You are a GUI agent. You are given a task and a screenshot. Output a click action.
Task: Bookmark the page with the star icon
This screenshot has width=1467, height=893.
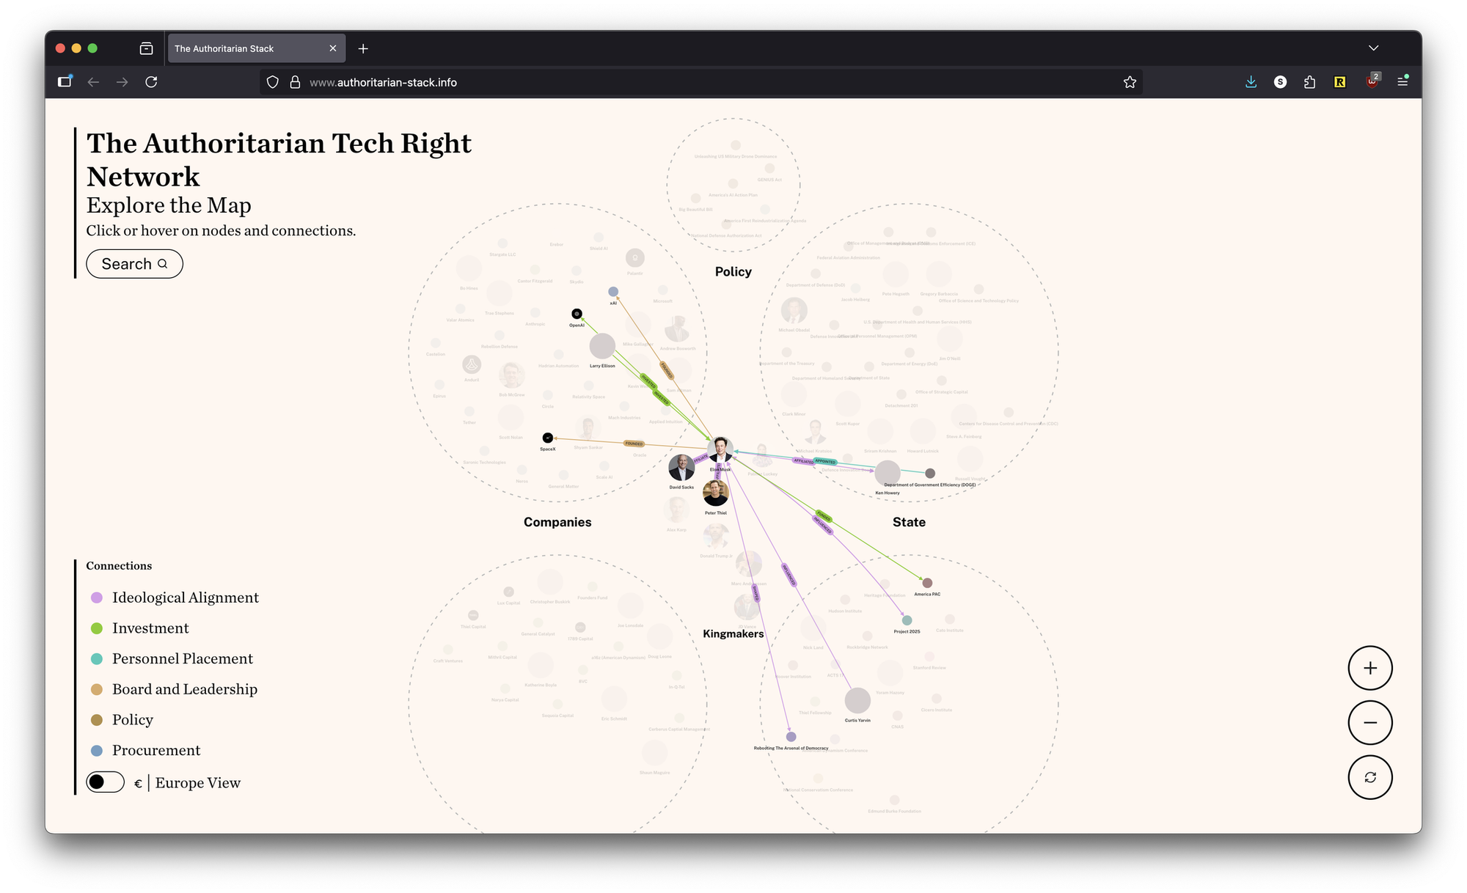[1130, 82]
